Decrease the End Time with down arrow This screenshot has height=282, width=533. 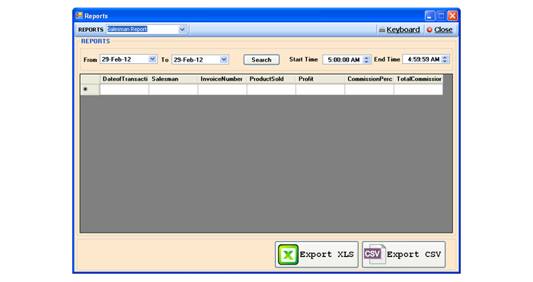pyautogui.click(x=445, y=62)
